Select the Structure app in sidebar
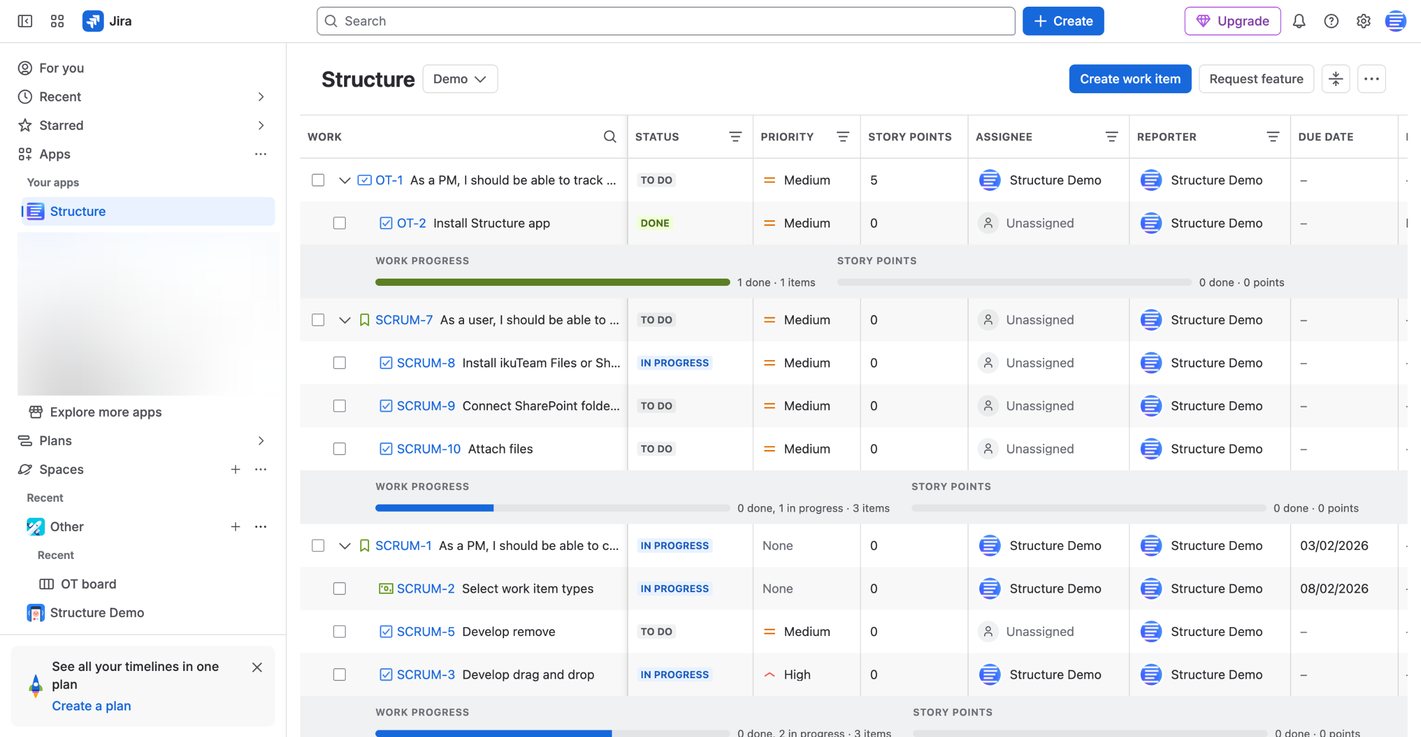The height and width of the screenshot is (737, 1421). [x=148, y=211]
